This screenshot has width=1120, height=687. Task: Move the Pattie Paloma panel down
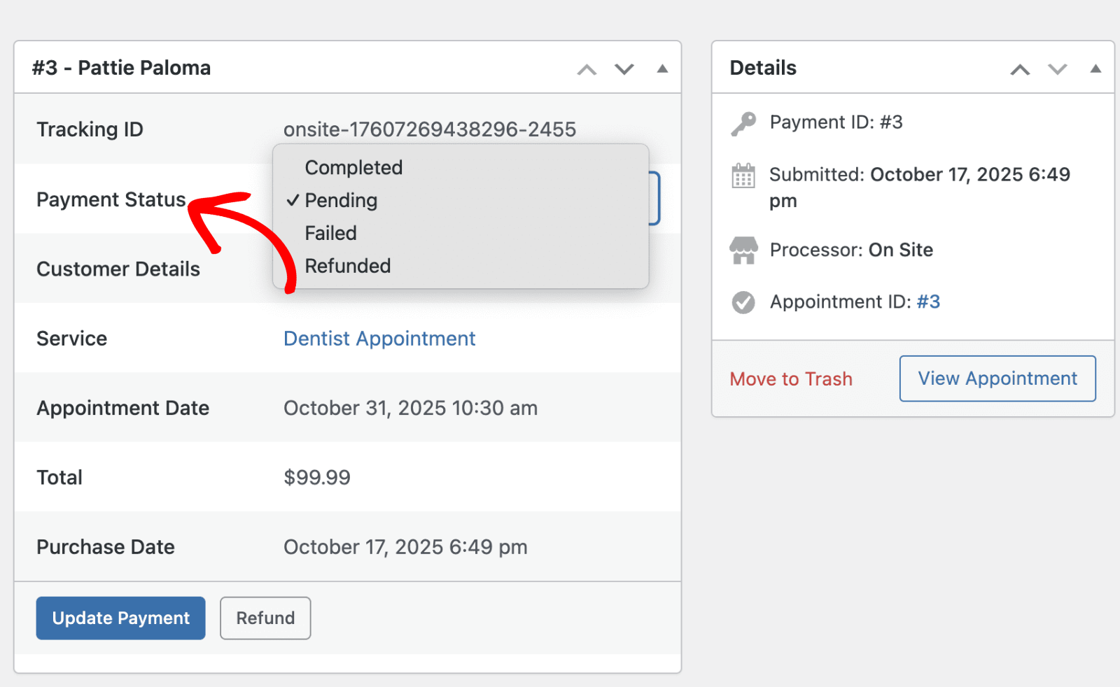point(624,69)
